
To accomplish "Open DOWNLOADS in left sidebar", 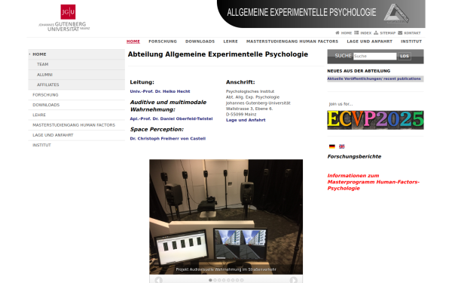I will [77, 105].
